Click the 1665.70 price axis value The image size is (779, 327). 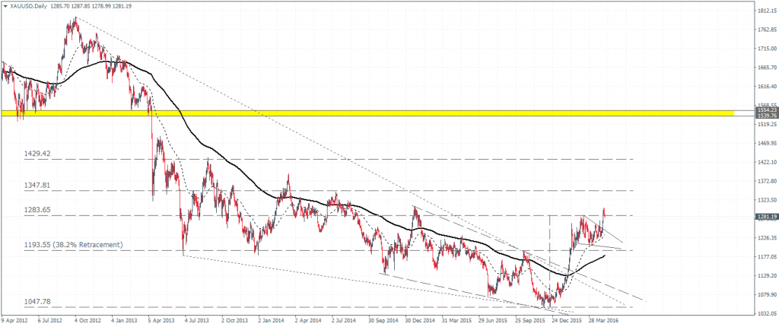click(766, 67)
